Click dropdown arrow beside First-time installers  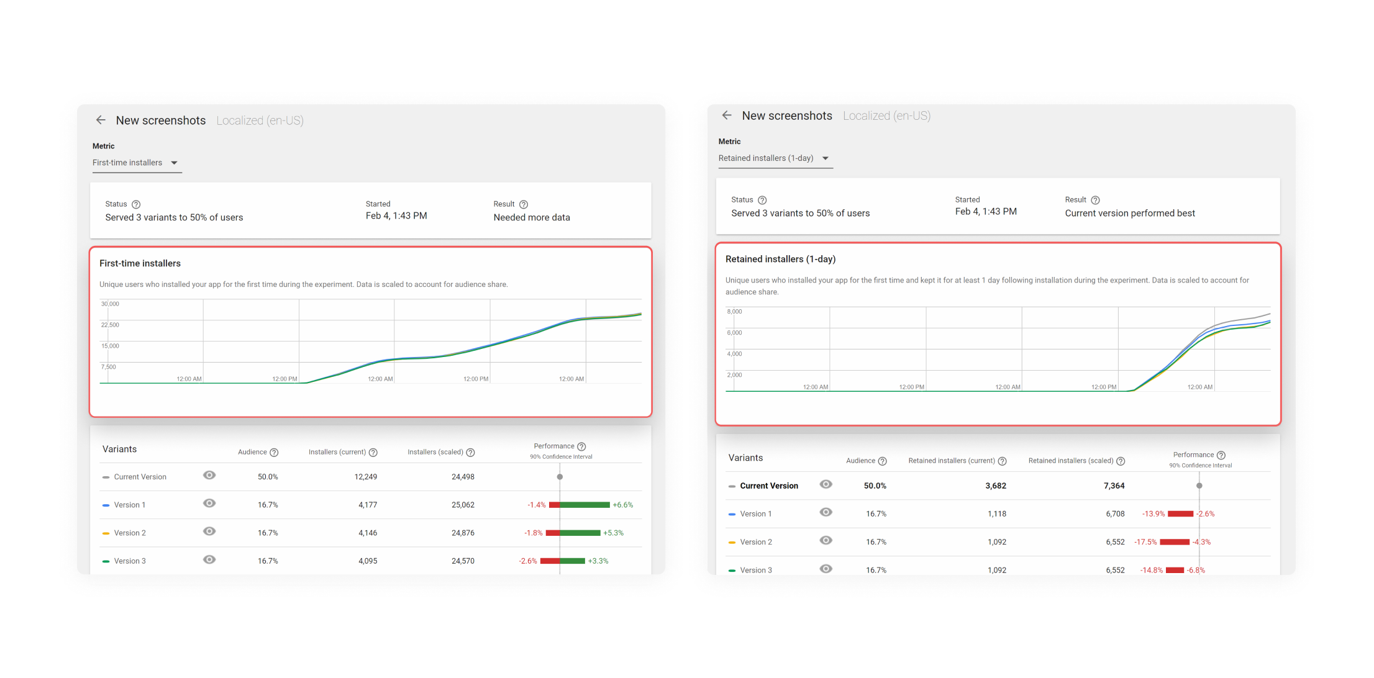coord(175,163)
